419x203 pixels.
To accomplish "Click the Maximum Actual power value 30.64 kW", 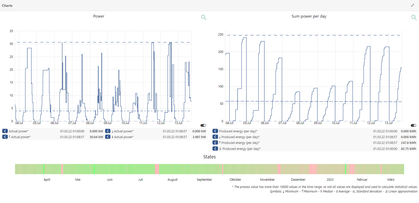I will point(96,137).
